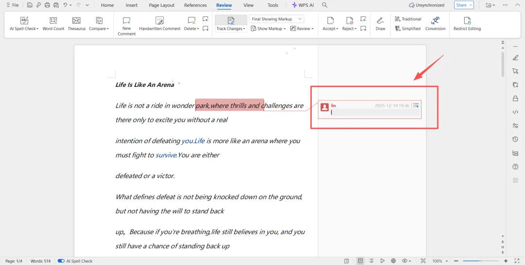This screenshot has width=525, height=265.
Task: Switch to the View tab
Action: click(248, 5)
